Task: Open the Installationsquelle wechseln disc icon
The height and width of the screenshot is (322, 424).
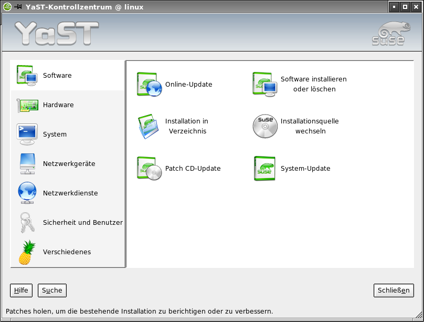Action: tap(265, 126)
